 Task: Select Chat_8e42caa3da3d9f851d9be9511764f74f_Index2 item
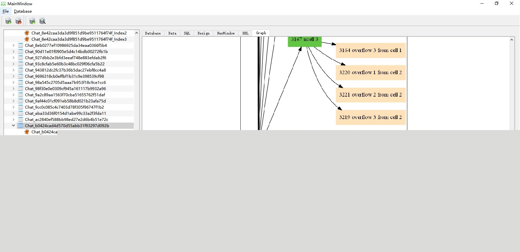(x=79, y=33)
